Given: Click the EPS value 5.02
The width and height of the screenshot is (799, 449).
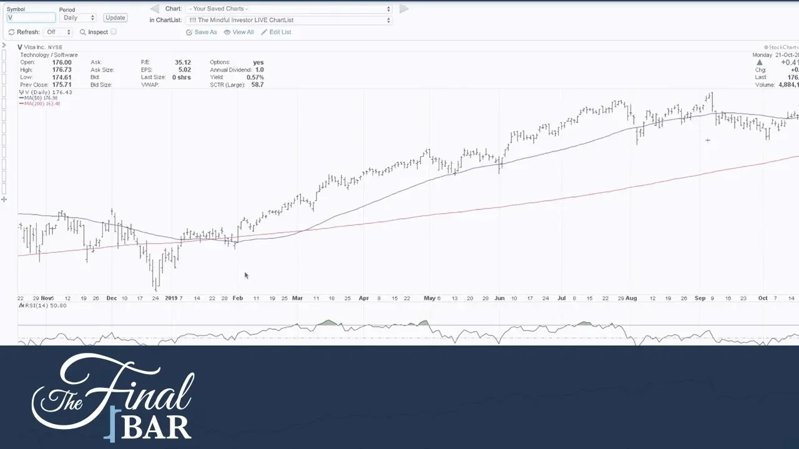Looking at the screenshot, I should (x=185, y=70).
